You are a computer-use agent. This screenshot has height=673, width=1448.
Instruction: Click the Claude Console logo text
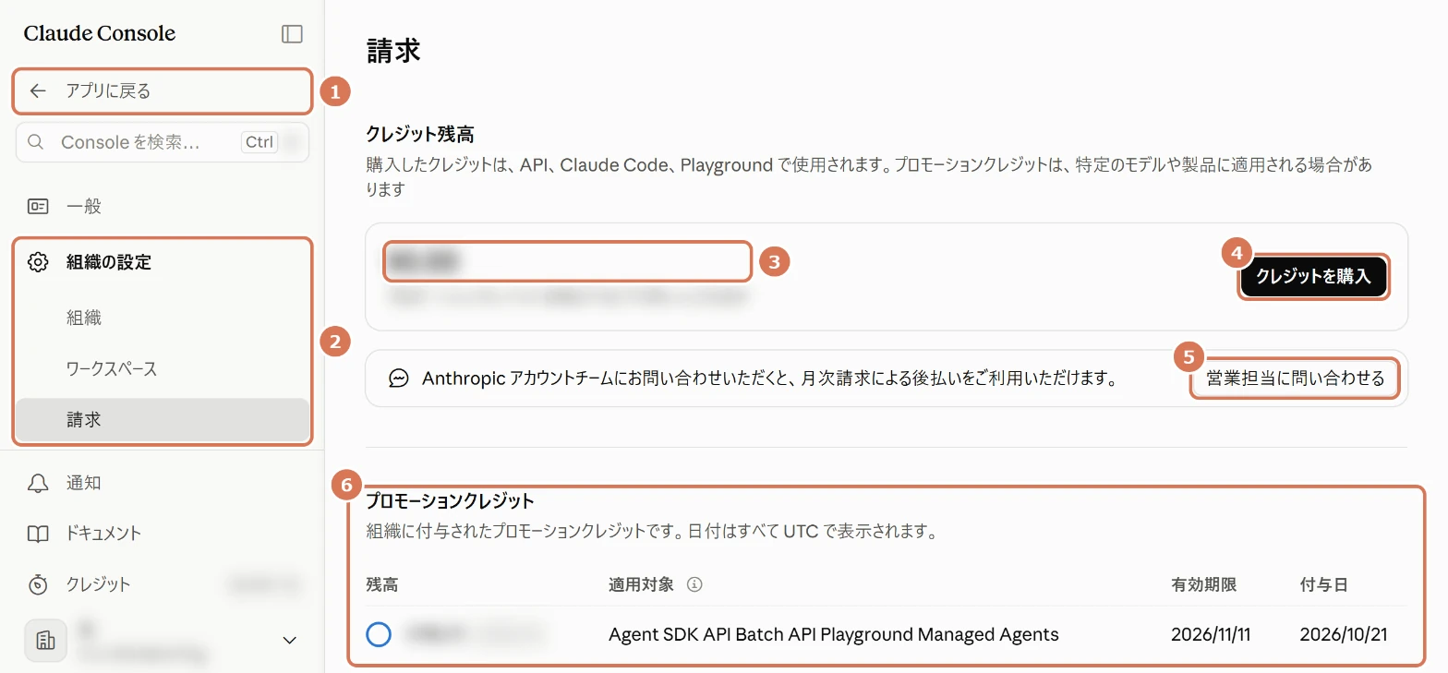[x=100, y=34]
